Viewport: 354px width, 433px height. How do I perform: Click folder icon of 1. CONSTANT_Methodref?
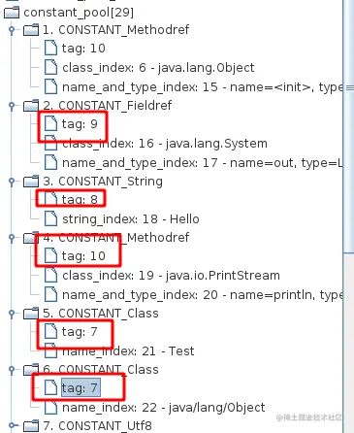[31, 30]
